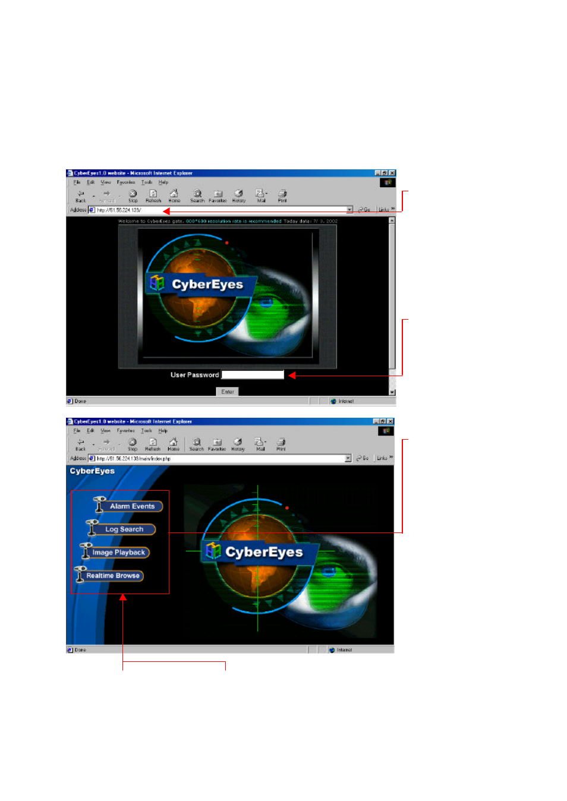
Task: Open File menu in the Alarm Events window
Action: pyautogui.click(x=77, y=431)
